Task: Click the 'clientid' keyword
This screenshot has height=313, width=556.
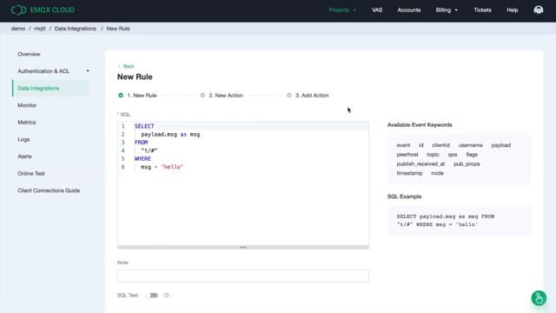Action: 440,145
